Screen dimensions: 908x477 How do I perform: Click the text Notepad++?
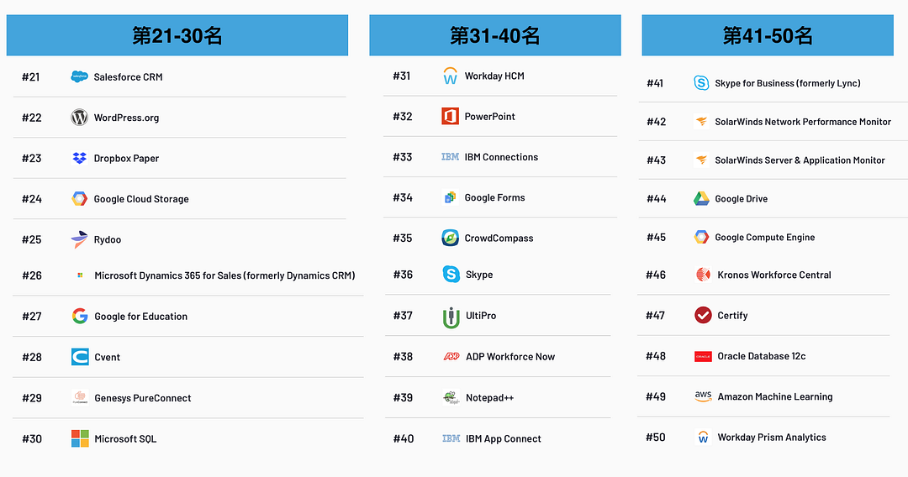pyautogui.click(x=489, y=397)
